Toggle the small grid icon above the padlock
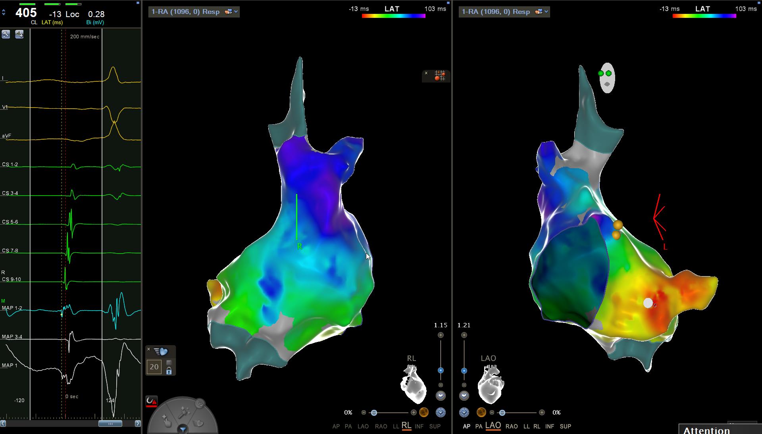 (169, 363)
